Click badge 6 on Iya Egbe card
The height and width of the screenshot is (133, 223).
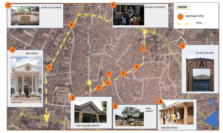[113, 5]
